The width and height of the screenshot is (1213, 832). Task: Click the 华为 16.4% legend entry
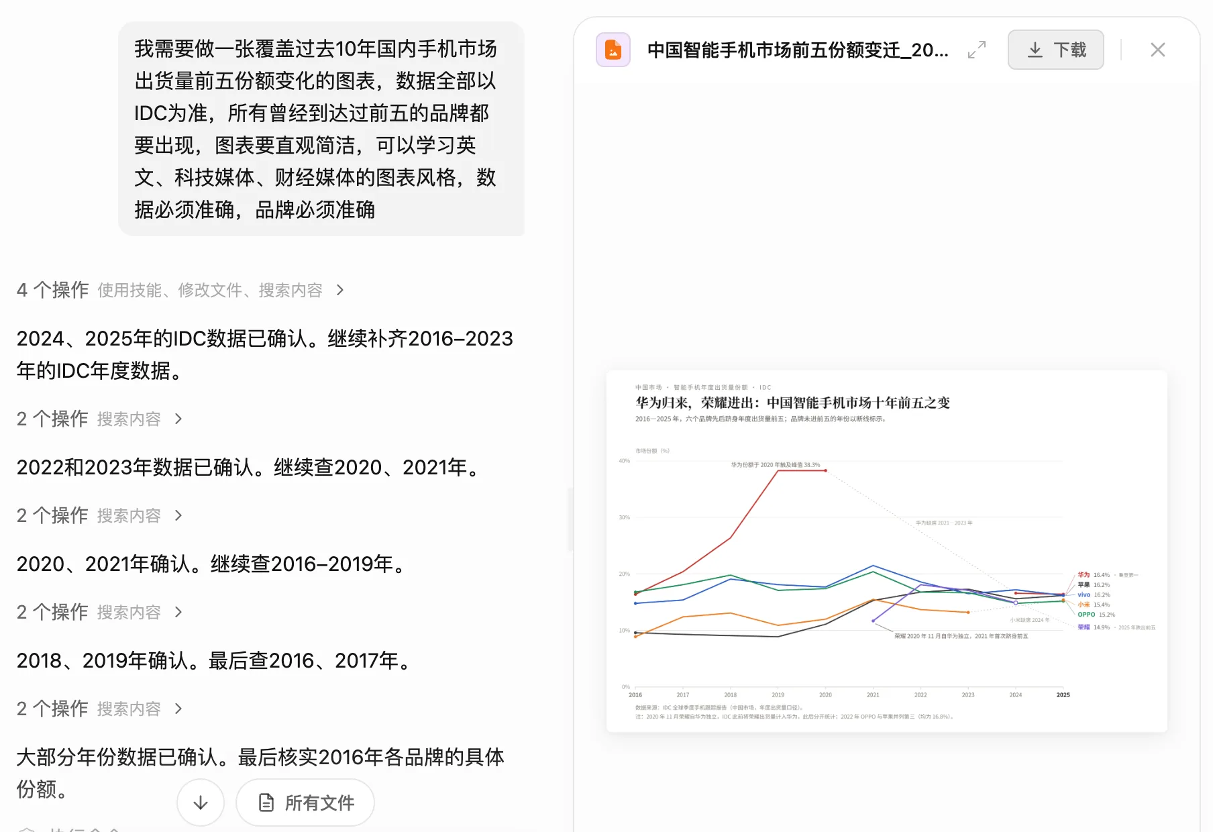click(x=1094, y=575)
